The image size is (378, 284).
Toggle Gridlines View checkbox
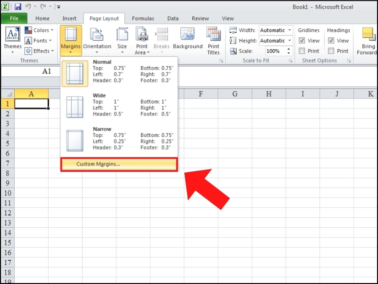(302, 41)
